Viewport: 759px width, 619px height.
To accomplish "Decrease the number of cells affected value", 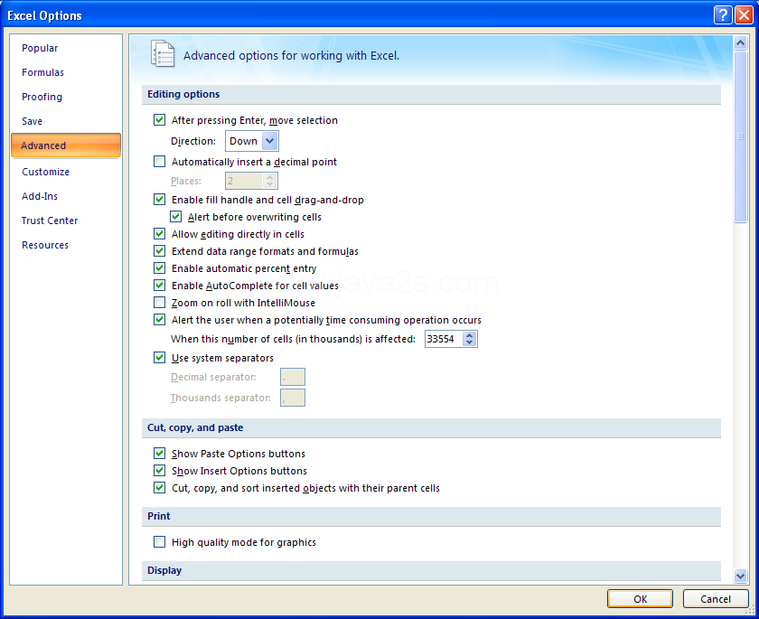I will point(469,342).
